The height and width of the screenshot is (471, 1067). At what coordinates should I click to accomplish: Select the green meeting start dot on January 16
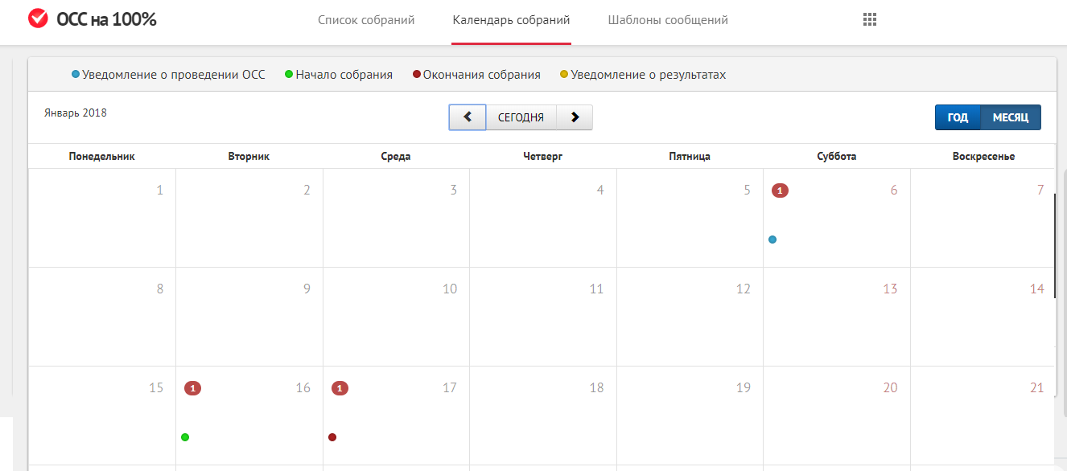[x=185, y=437]
